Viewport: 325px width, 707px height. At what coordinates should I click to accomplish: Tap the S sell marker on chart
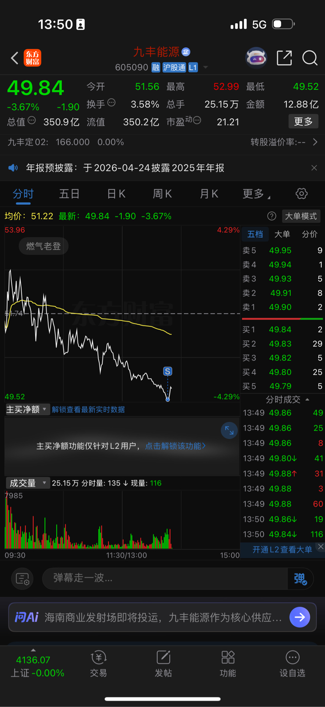tap(168, 372)
